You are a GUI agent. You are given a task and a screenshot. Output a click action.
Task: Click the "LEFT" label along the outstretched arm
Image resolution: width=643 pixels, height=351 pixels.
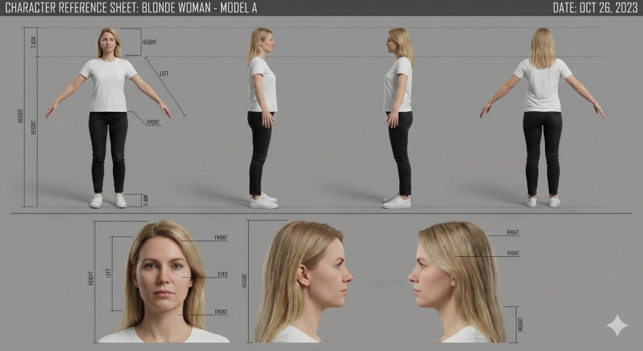(164, 73)
